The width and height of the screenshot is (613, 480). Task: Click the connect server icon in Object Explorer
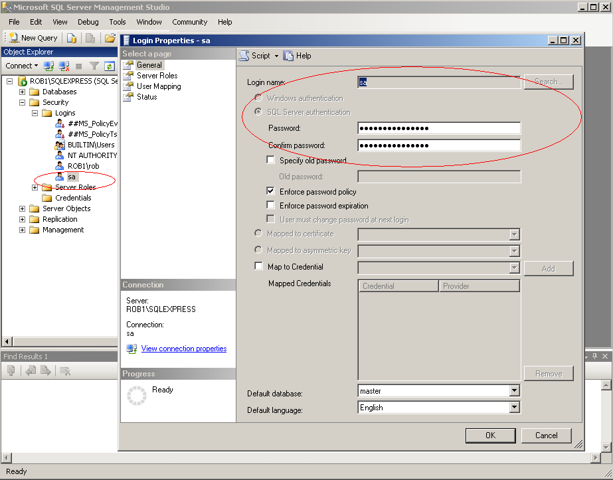coord(48,66)
